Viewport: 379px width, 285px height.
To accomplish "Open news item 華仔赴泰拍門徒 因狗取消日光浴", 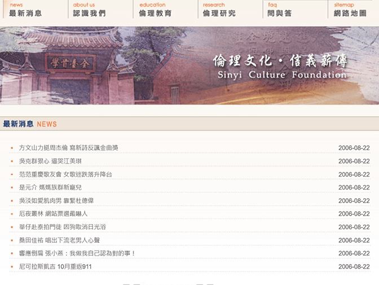I will 63,227.
